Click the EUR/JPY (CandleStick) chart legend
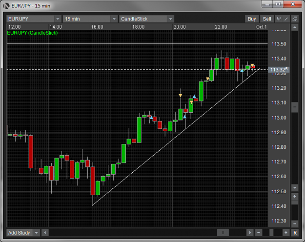The image size is (305, 242). [33, 33]
